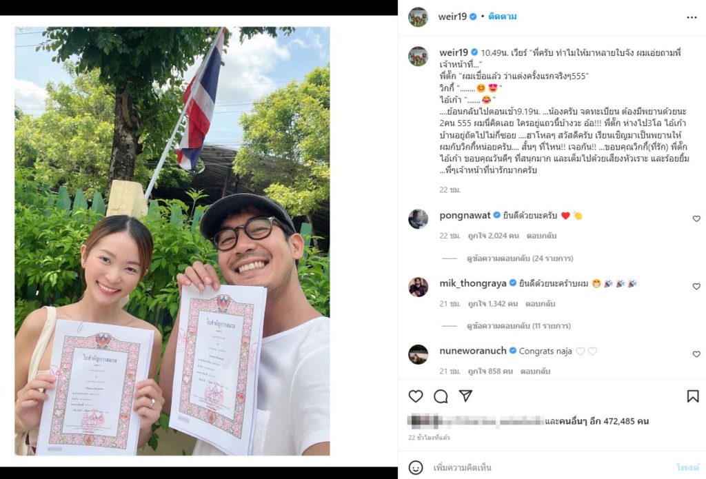This screenshot has width=706, height=479.
Task: Like nuneworanuch's comment with its heart
Action: (696, 354)
